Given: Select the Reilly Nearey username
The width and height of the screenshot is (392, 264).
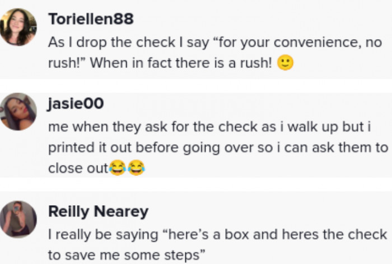Looking at the screenshot, I should click(98, 211).
